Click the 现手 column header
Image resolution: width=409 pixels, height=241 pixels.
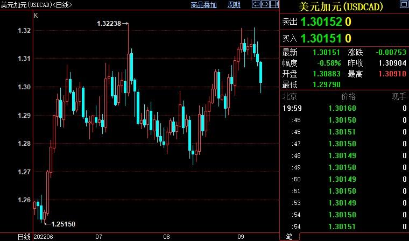398,96
